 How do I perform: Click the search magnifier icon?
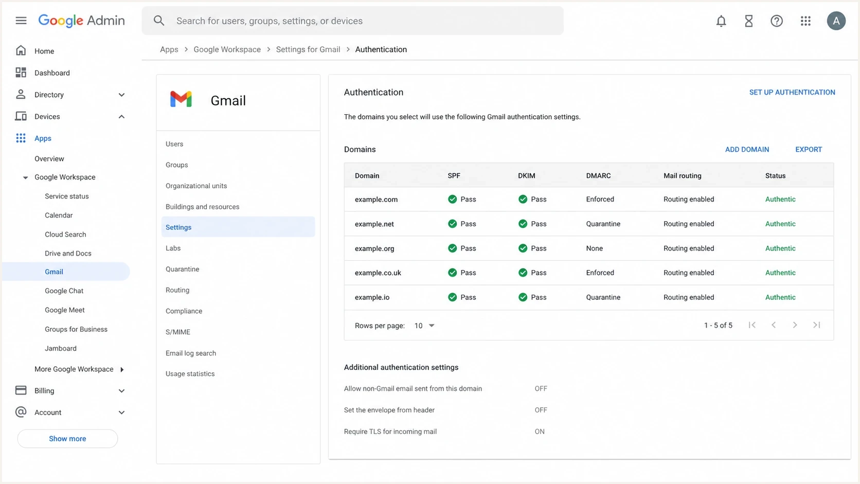159,21
